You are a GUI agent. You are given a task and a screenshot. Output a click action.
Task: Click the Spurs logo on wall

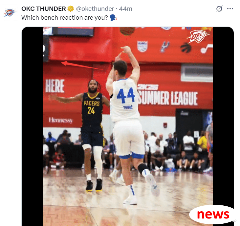click(165, 47)
